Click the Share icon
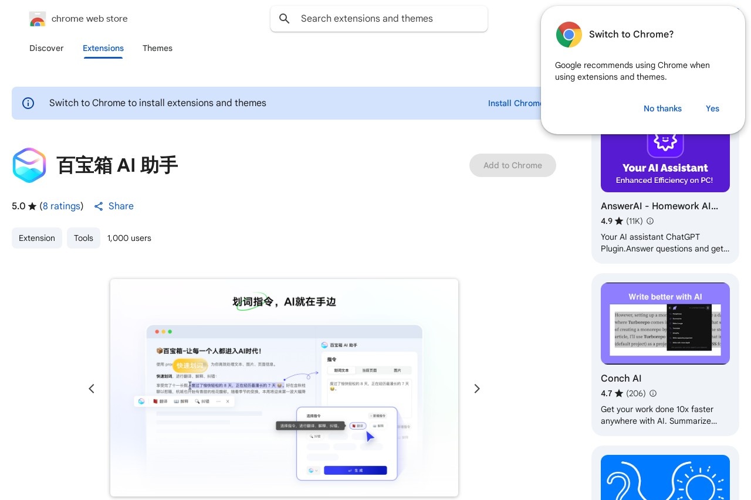Screen dimensions: 751x500 [x=99, y=206]
